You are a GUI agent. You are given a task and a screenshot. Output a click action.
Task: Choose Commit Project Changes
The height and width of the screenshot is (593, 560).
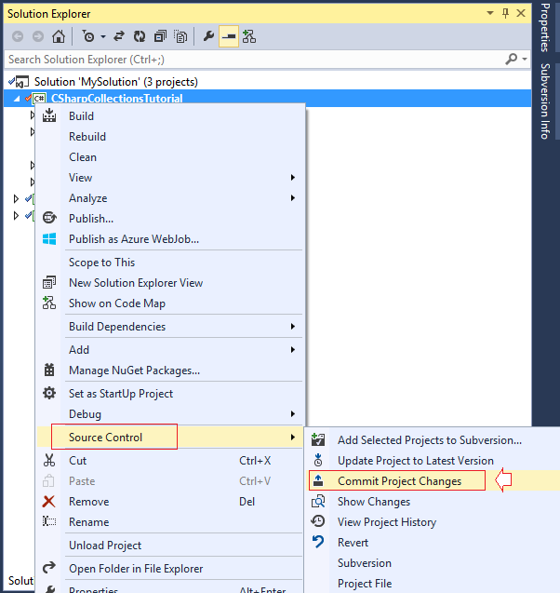coord(433,481)
